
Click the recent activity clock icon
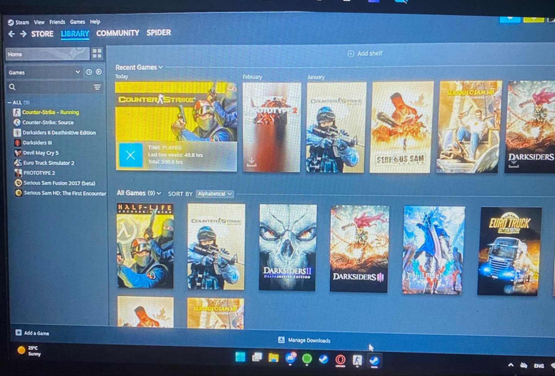[x=89, y=72]
